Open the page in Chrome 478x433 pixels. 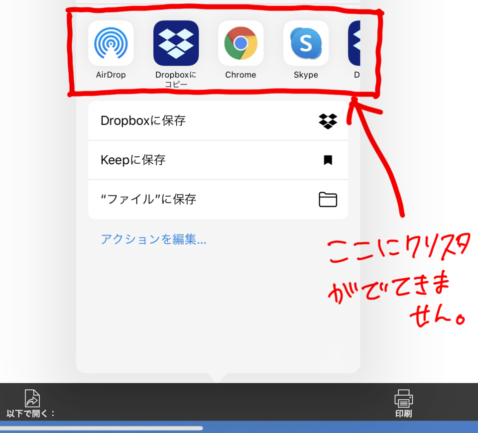coord(240,43)
